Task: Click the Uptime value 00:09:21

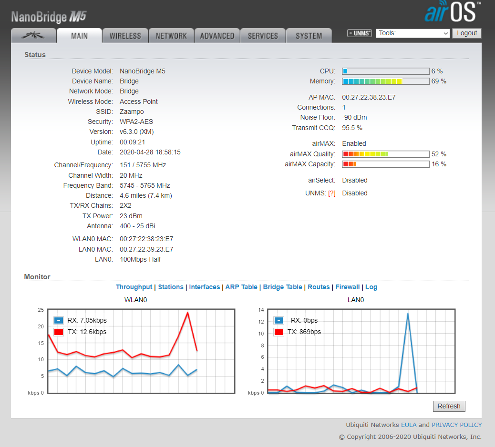Action: point(132,142)
